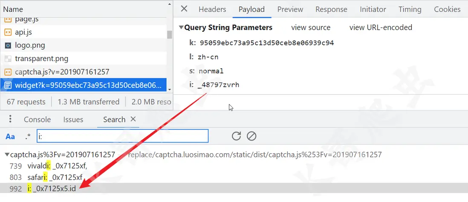
Task: Click view URL-encoded link
Action: coord(381,28)
